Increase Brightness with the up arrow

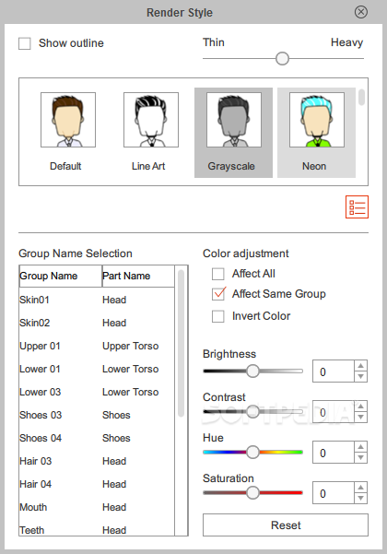click(360, 366)
